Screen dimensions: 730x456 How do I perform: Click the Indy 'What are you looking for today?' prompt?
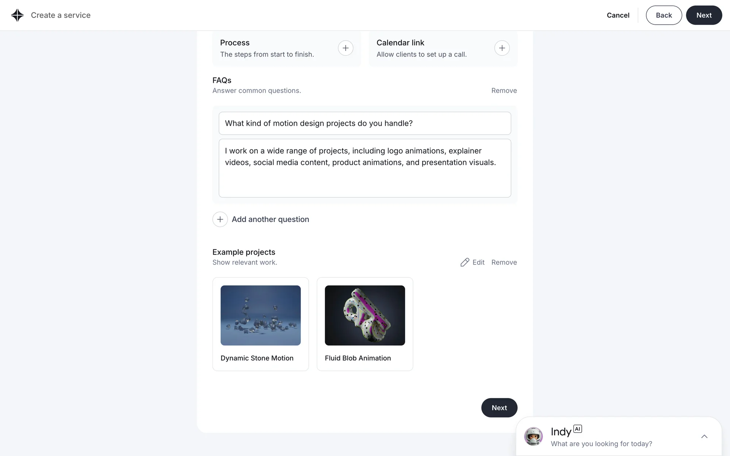click(601, 443)
